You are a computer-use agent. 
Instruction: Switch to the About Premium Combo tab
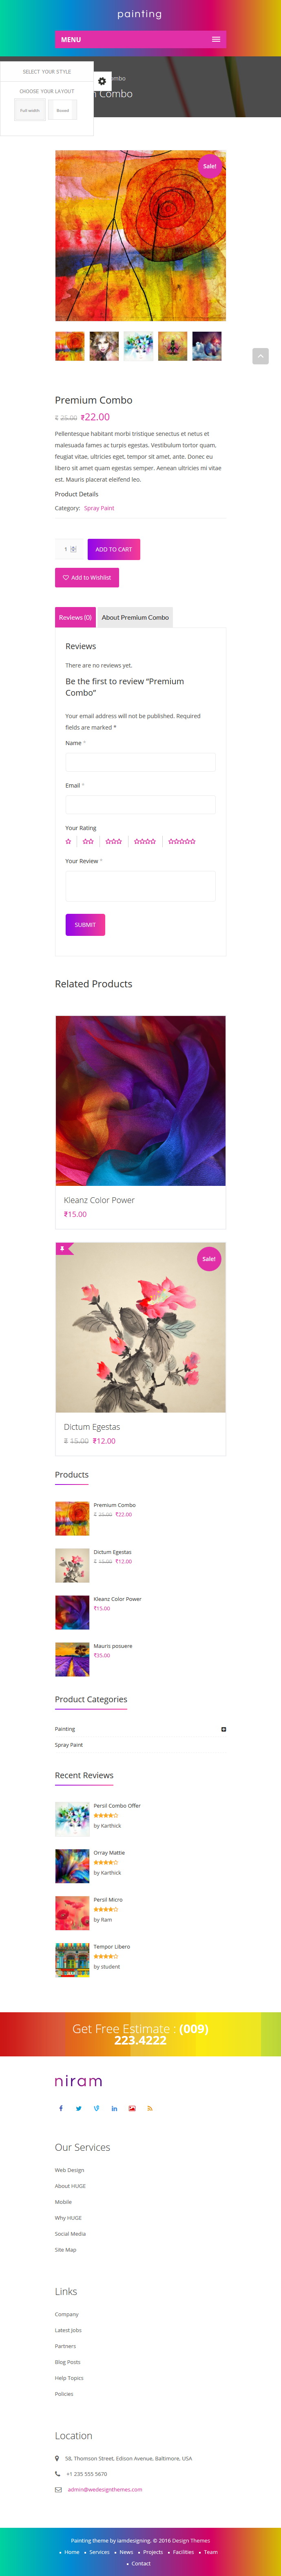(135, 617)
